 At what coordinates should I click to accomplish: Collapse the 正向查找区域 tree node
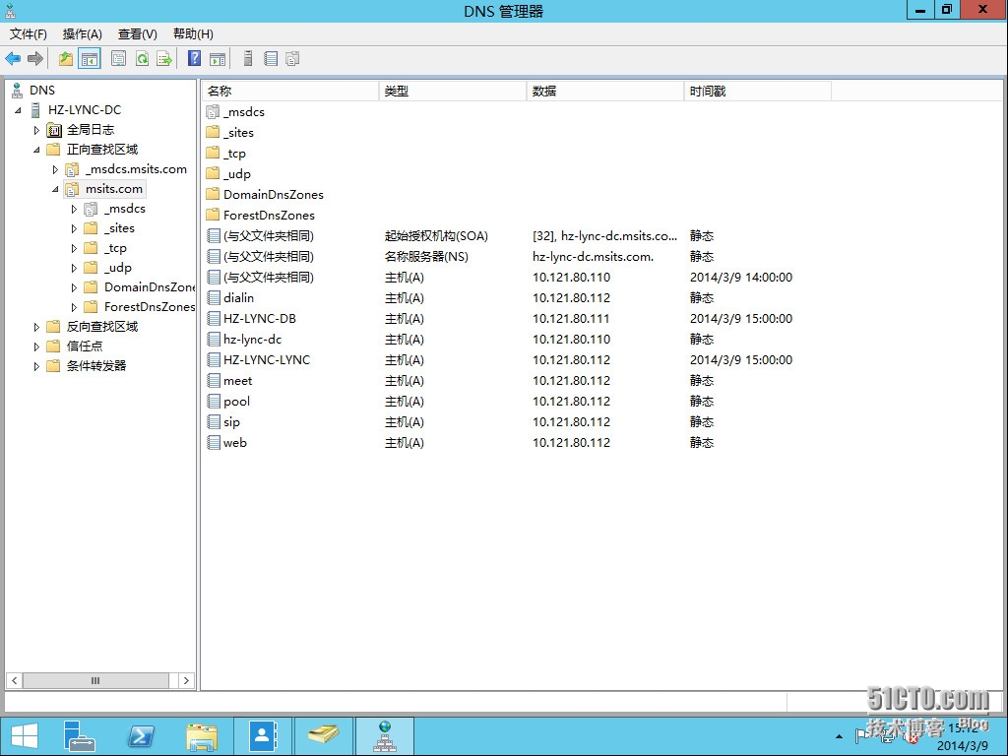tap(36, 150)
